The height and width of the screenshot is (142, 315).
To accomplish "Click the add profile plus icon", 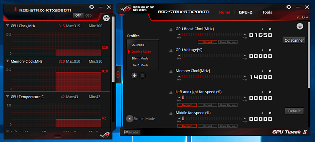I will (x=134, y=75).
